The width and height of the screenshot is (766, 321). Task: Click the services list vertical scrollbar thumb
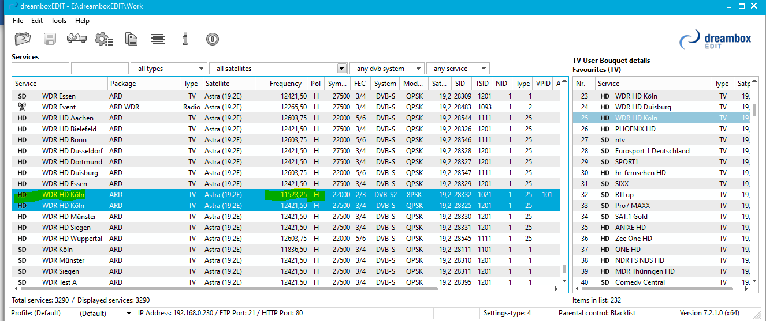(x=564, y=270)
